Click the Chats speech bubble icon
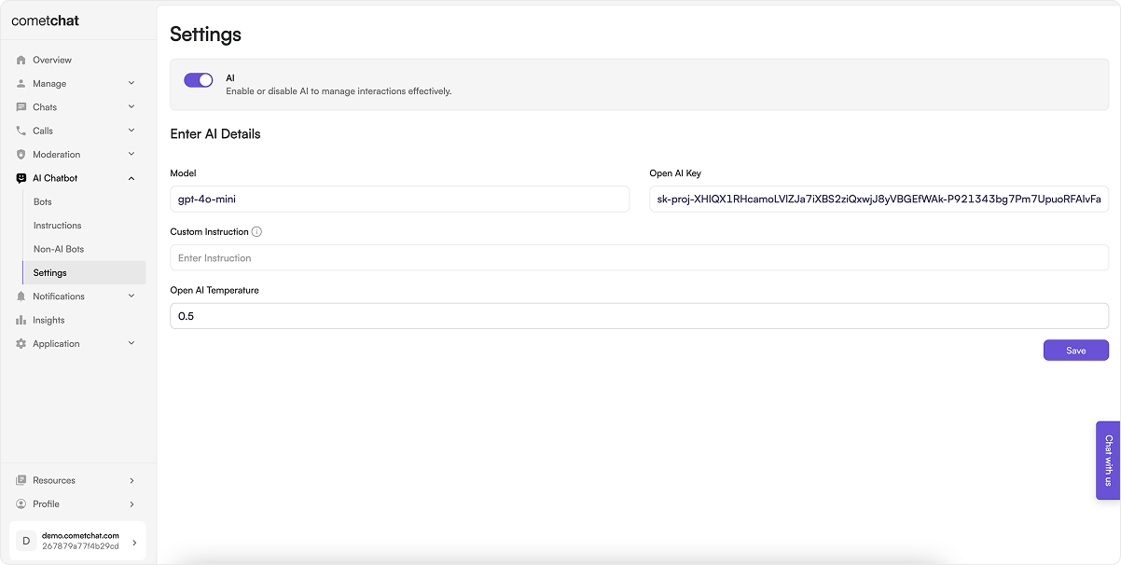The width and height of the screenshot is (1121, 565). 21,107
